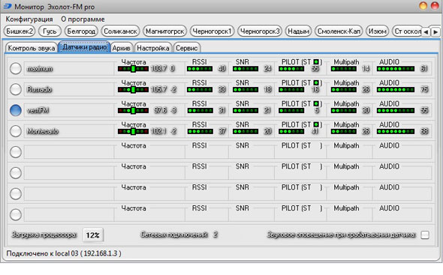This screenshot has width=443, height=275.
Task: Click the Montecarlo station name field
Action: (68, 131)
